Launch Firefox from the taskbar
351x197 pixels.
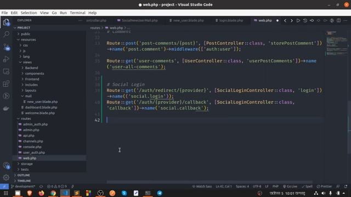pos(41,193)
